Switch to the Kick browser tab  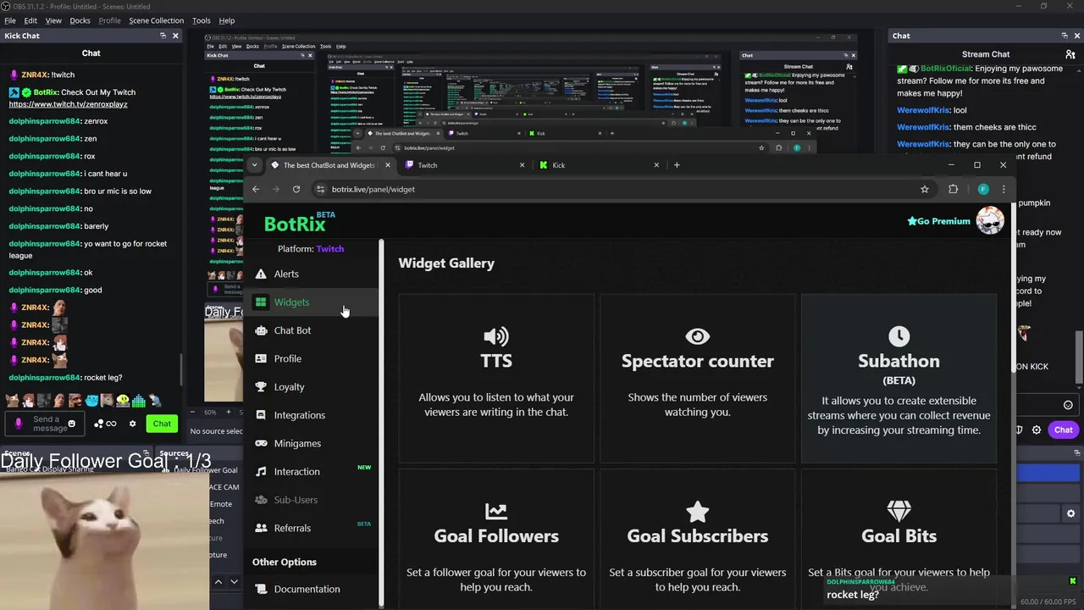(598, 165)
